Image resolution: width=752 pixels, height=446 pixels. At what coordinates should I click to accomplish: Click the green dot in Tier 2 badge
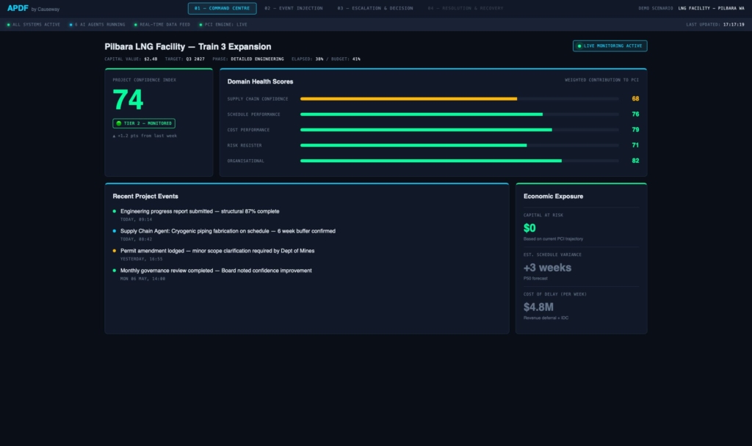pyautogui.click(x=118, y=123)
